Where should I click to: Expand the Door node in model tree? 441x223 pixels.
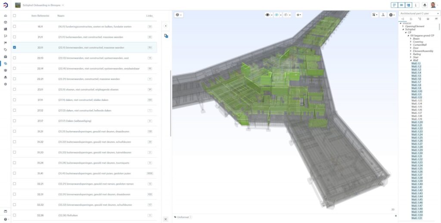[x=411, y=48]
